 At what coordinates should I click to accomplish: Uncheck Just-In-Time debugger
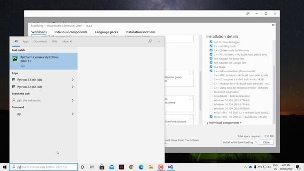pos(211,42)
